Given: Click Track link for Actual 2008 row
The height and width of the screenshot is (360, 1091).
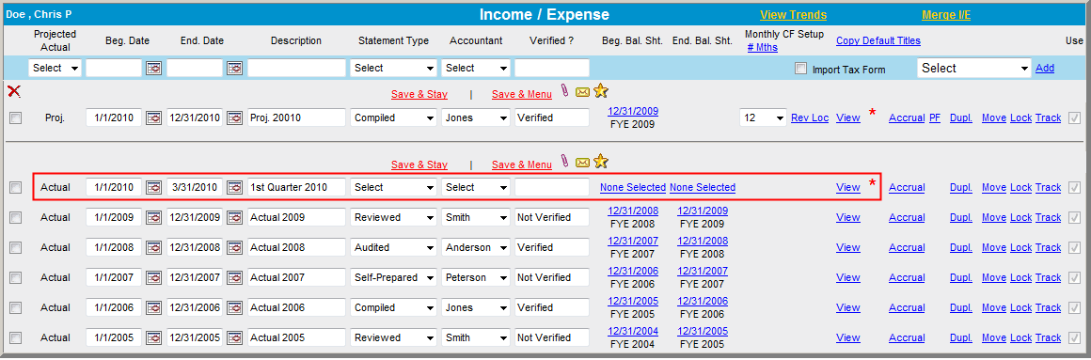Looking at the screenshot, I should pos(1048,246).
